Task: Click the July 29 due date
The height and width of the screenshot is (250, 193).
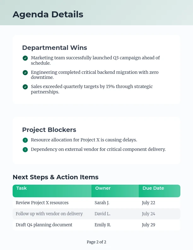Action: [x=148, y=225]
